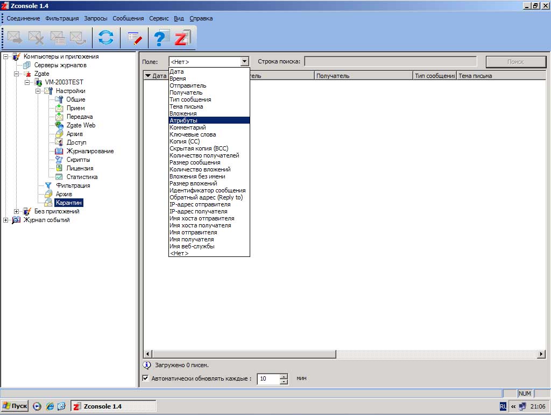Open the Фильтрация menu
The image size is (551, 415).
[x=62, y=18]
